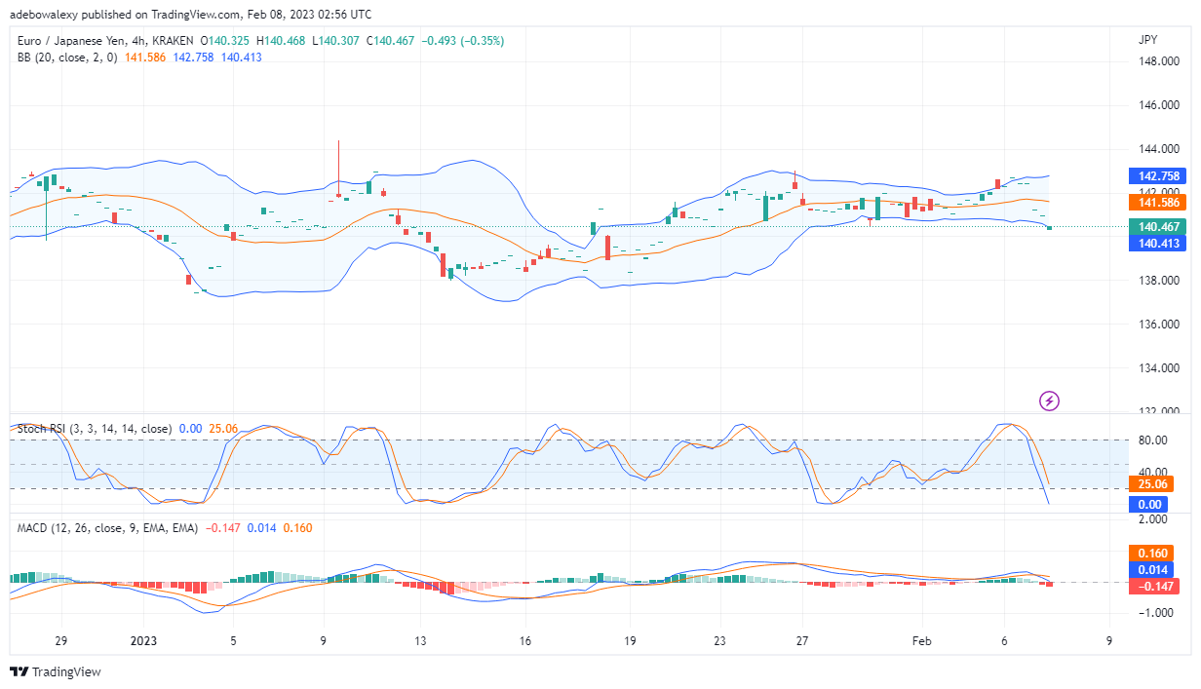Click the 2023 label on time axis
Screen dimensions: 1201x689
click(x=143, y=641)
